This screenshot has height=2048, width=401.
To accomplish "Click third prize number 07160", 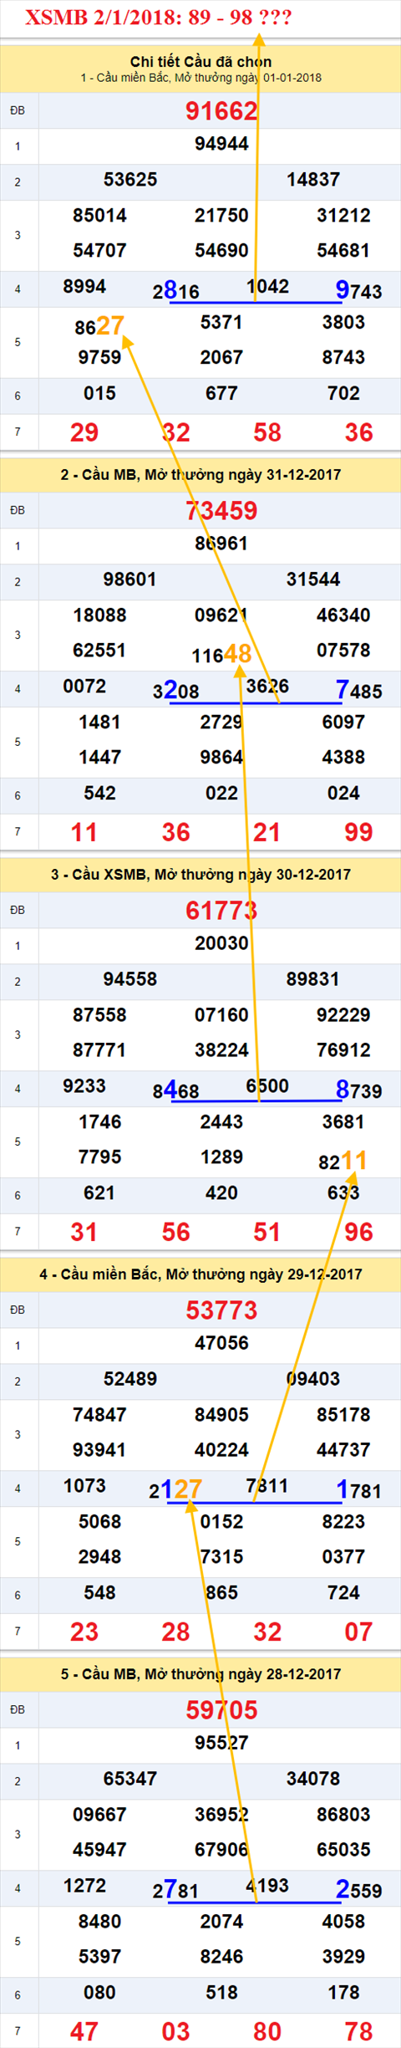I will pos(221,1015).
